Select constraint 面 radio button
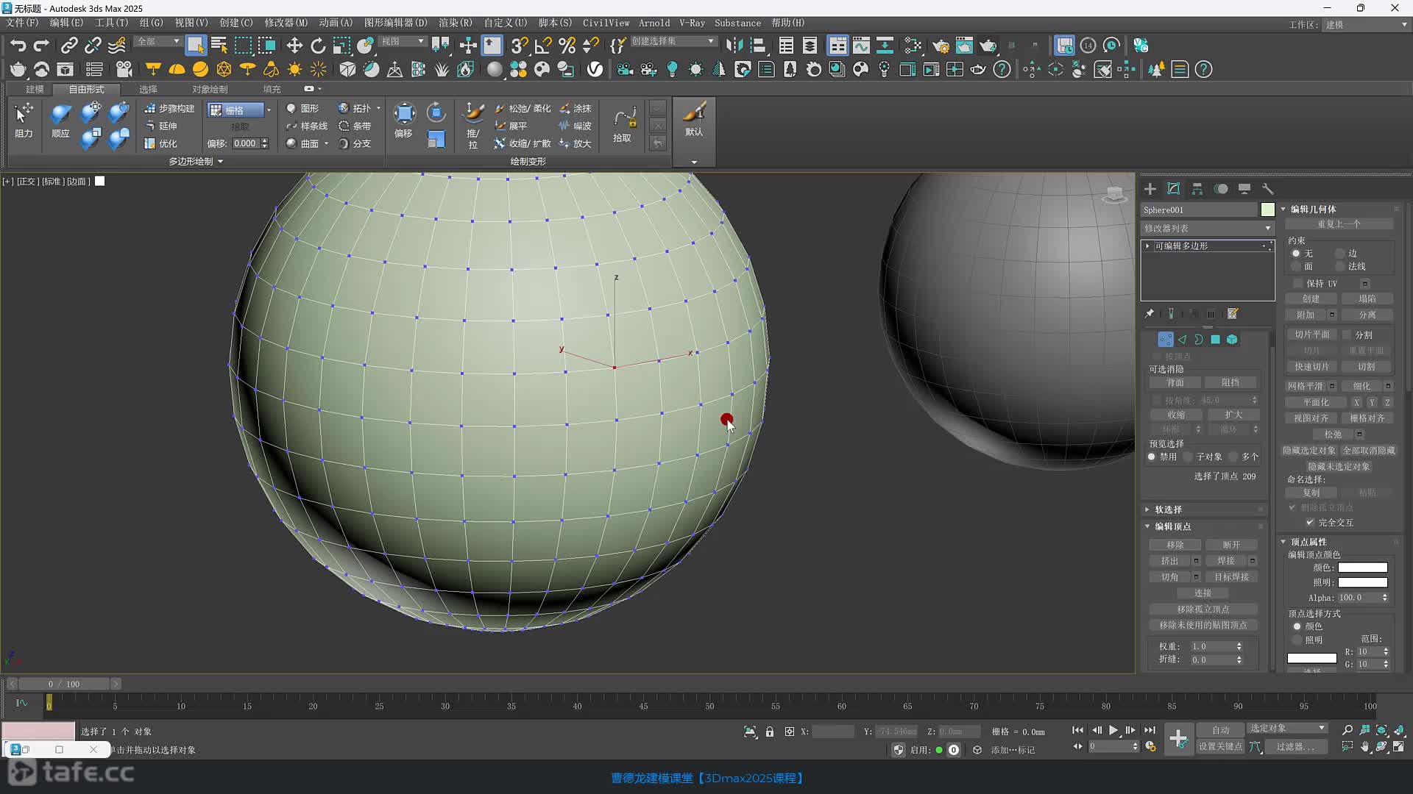The height and width of the screenshot is (794, 1413). (1296, 267)
